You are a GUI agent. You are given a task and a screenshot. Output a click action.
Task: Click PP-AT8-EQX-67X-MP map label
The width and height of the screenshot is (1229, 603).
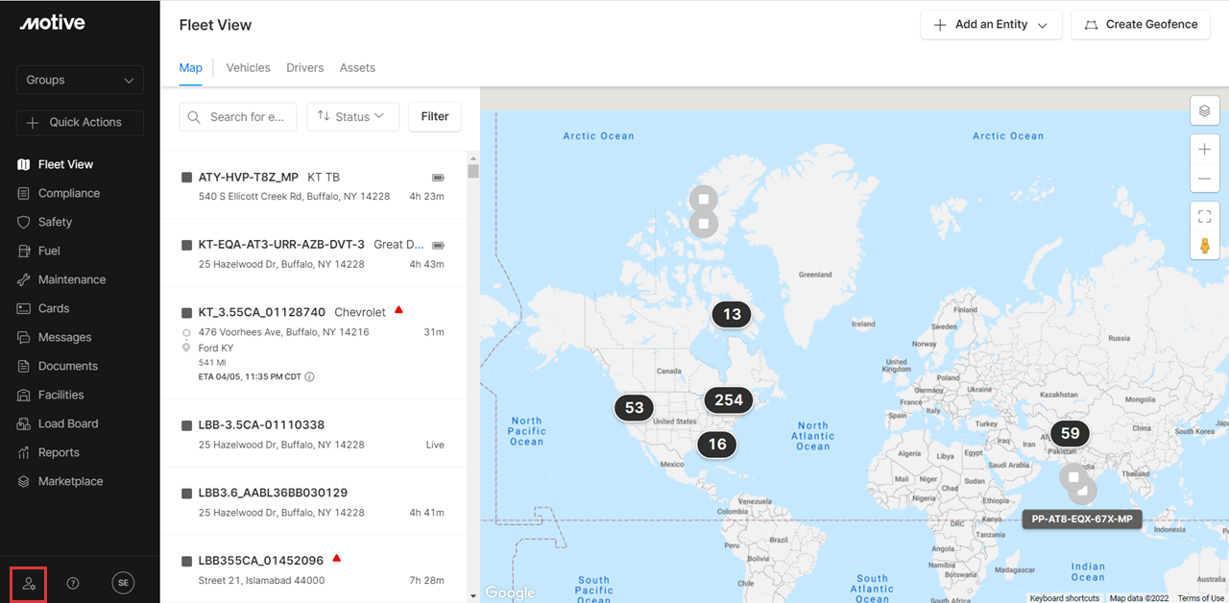click(1081, 519)
